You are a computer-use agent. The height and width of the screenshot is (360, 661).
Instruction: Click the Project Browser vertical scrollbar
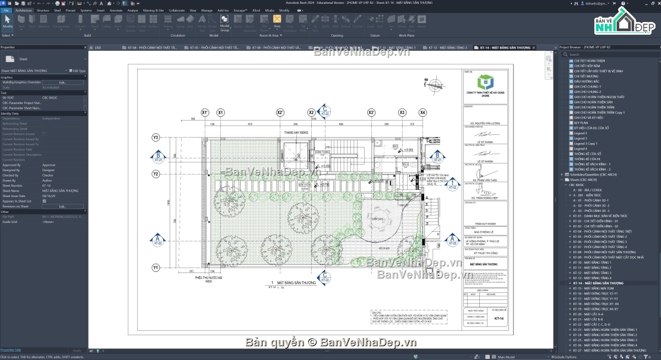point(659,204)
